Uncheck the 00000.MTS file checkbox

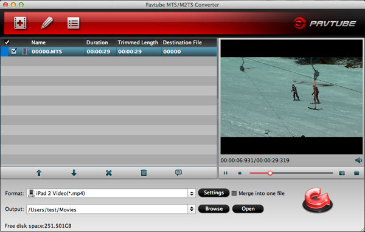(14, 51)
